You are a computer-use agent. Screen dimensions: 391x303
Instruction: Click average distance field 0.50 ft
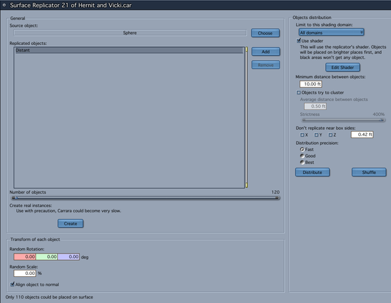[315, 106]
